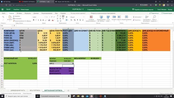Viewport: 174px width, 98px height.
Task: Click the cells Format (Форматирование) icon
Action: (126, 17)
